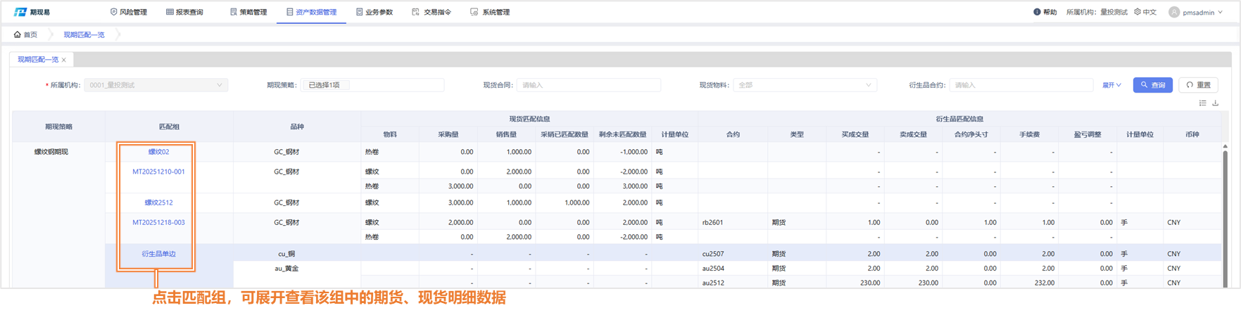Click the pmsadmin user avatar
Viewport: 1241px width, 315px height.
[1174, 12]
